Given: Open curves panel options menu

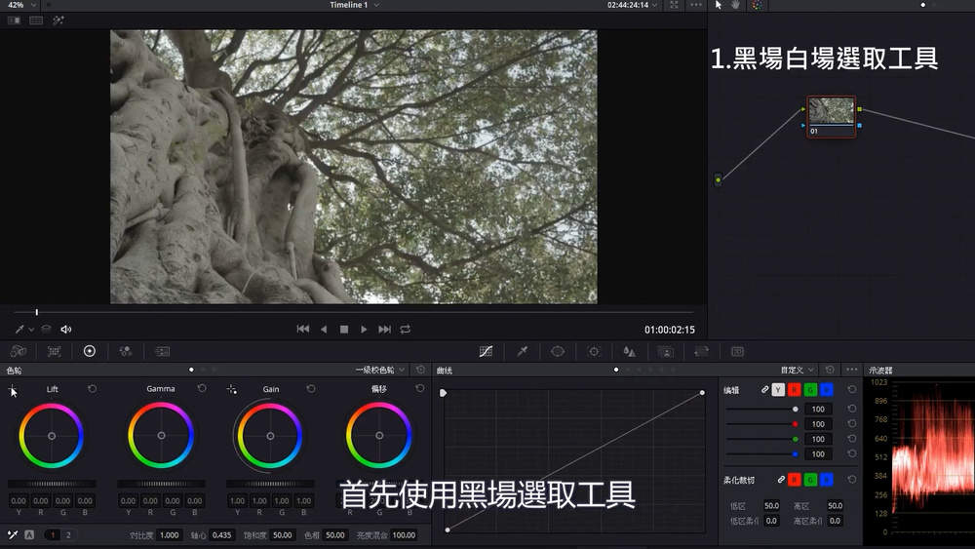Looking at the screenshot, I should click(851, 370).
